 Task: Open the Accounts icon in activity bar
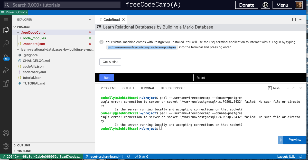pos(6,133)
